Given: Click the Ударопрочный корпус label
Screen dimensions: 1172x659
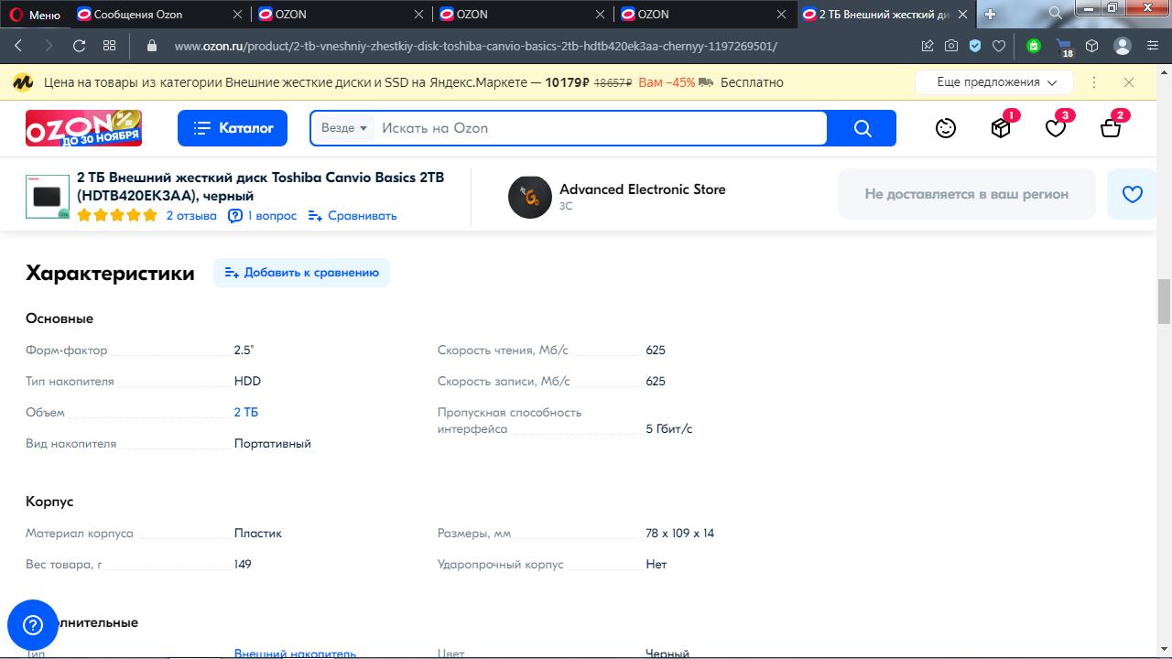Looking at the screenshot, I should (x=501, y=565).
